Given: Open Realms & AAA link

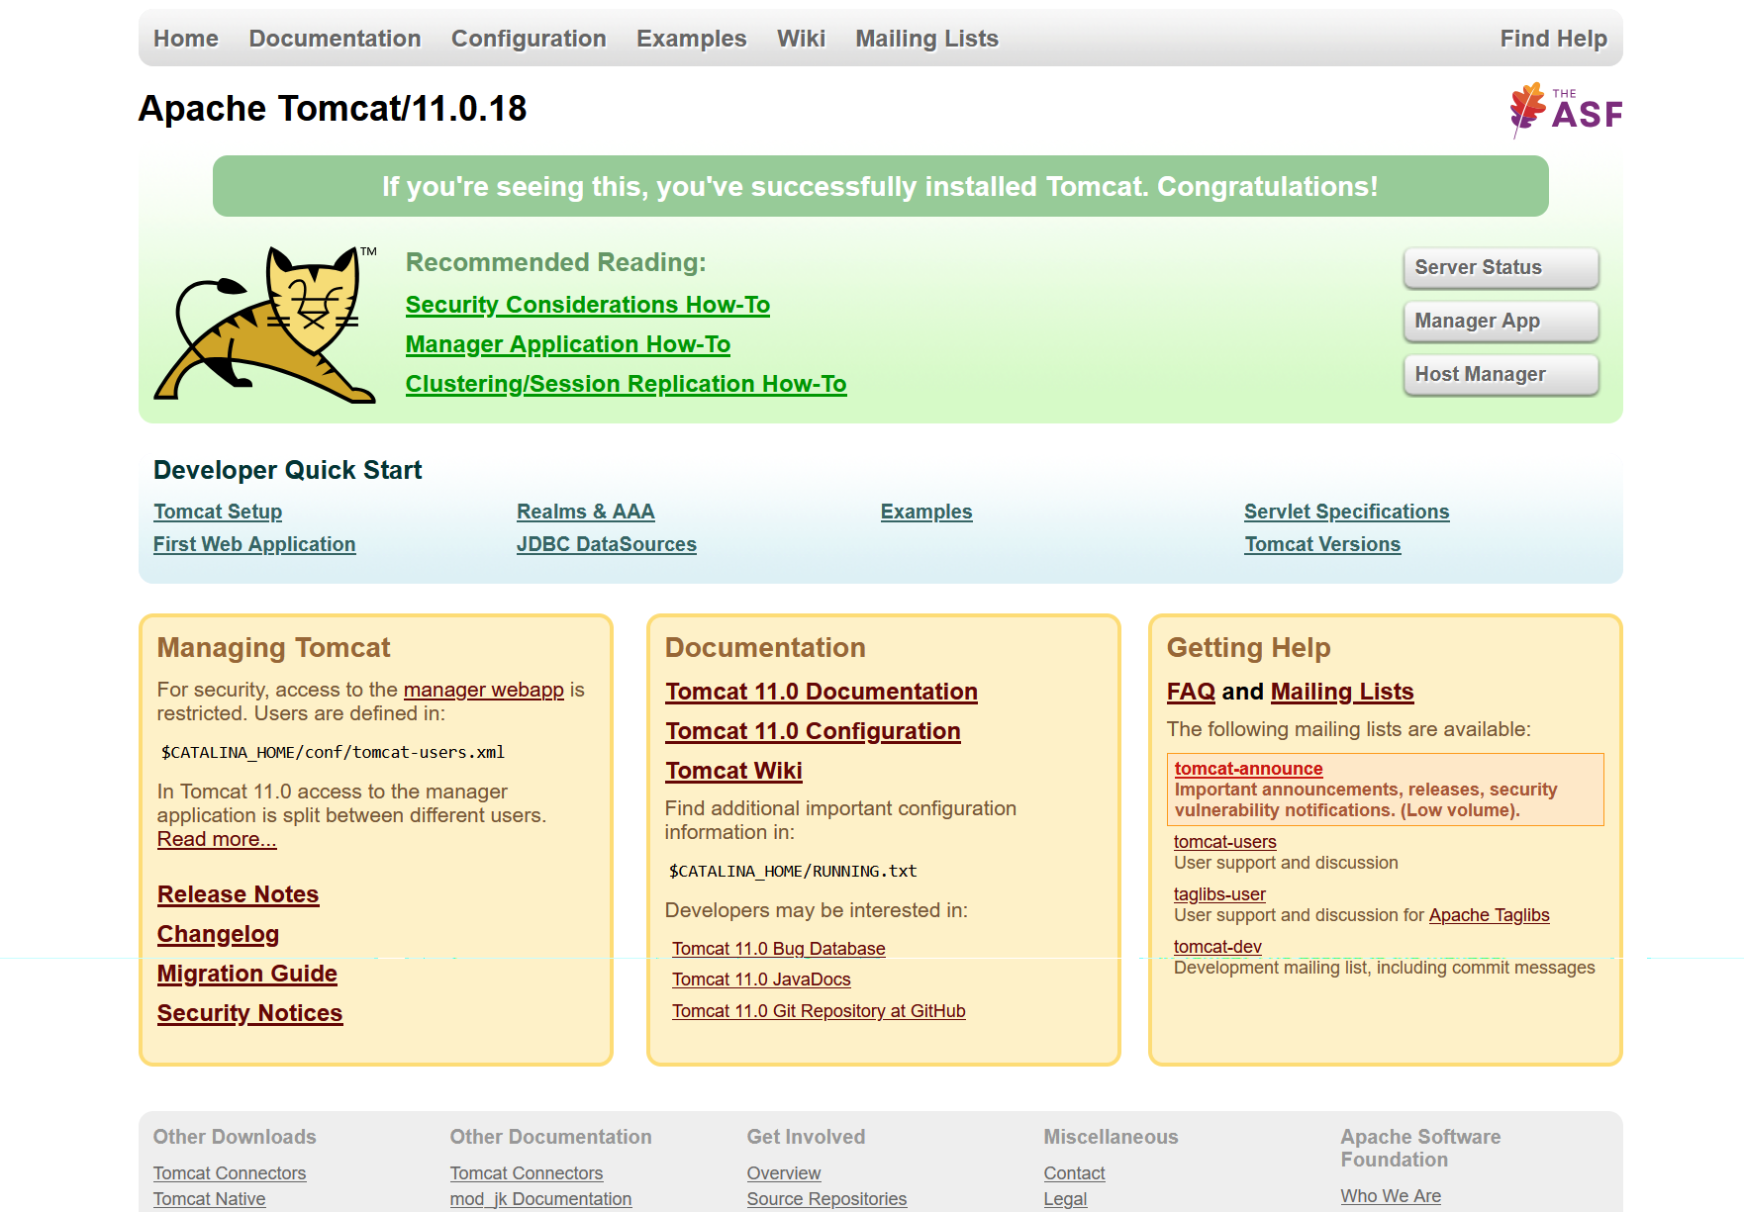Looking at the screenshot, I should (x=586, y=512).
